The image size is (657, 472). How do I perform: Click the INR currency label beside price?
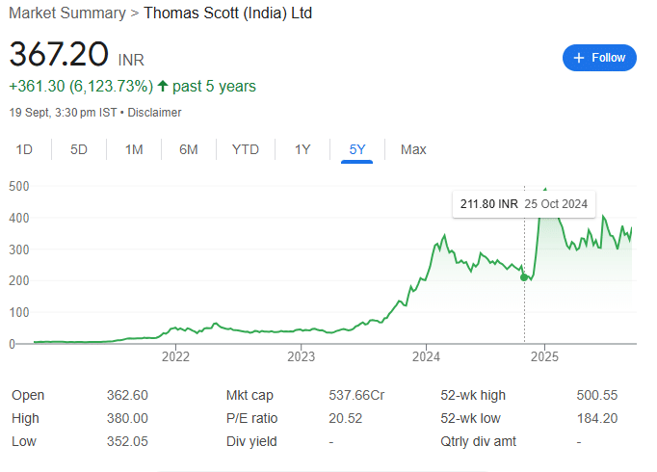tap(131, 60)
